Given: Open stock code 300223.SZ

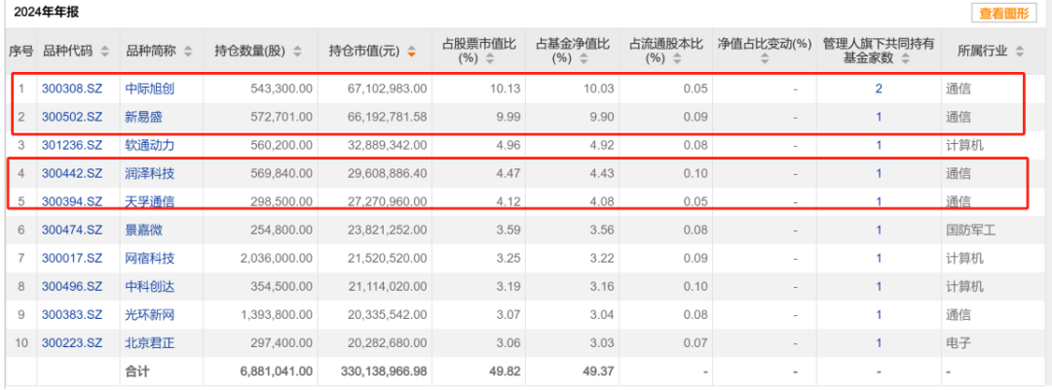Looking at the screenshot, I should [72, 343].
